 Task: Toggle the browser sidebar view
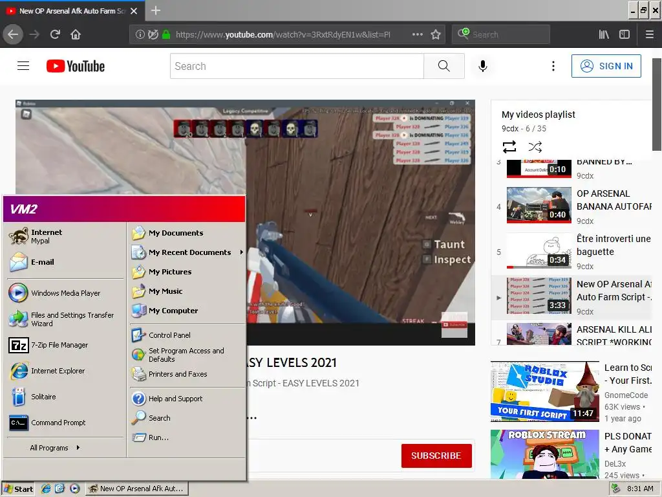click(625, 35)
